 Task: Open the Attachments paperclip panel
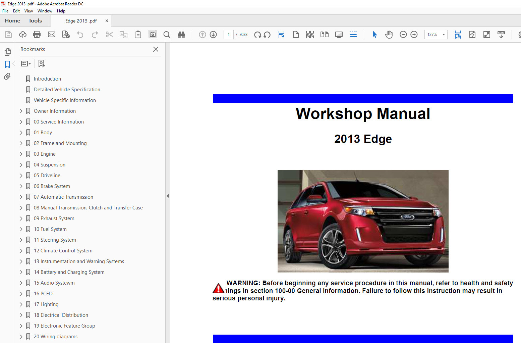click(x=7, y=77)
